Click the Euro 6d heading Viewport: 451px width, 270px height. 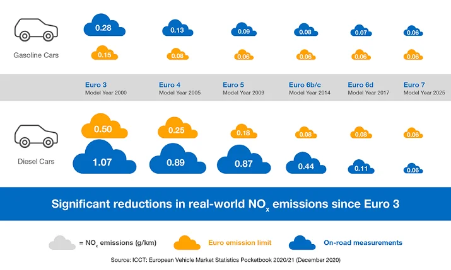click(x=361, y=85)
